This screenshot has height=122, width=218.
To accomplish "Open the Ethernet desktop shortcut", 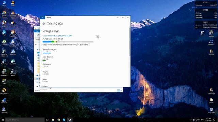I will [4, 110].
